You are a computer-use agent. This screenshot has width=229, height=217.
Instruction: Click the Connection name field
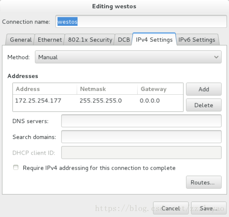tap(141, 22)
